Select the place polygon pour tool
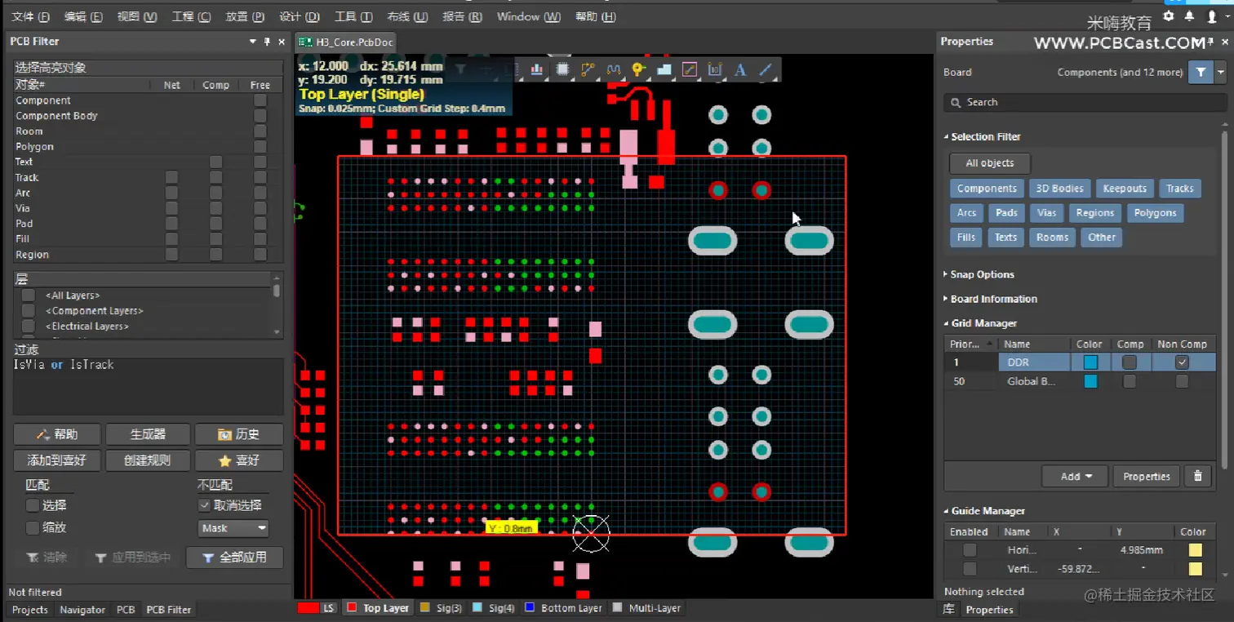Viewport: 1234px width, 622px height. point(664,70)
